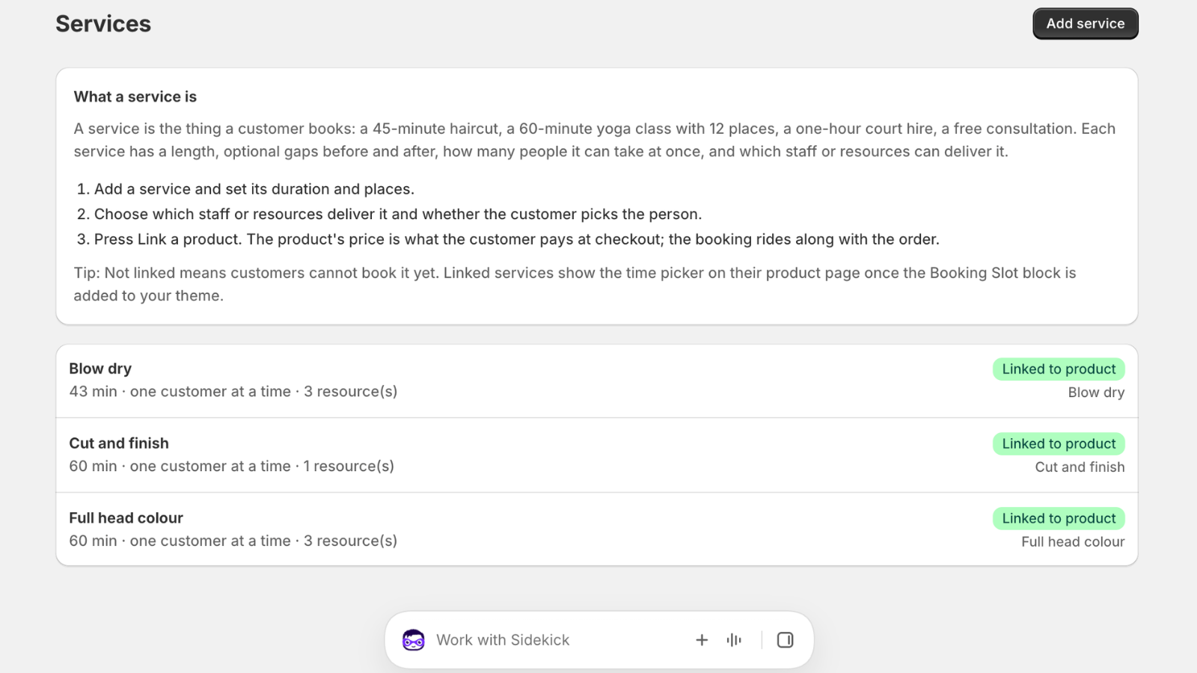The width and height of the screenshot is (1197, 673).
Task: Click the plus icon in Sidekick bar
Action: [x=702, y=640]
